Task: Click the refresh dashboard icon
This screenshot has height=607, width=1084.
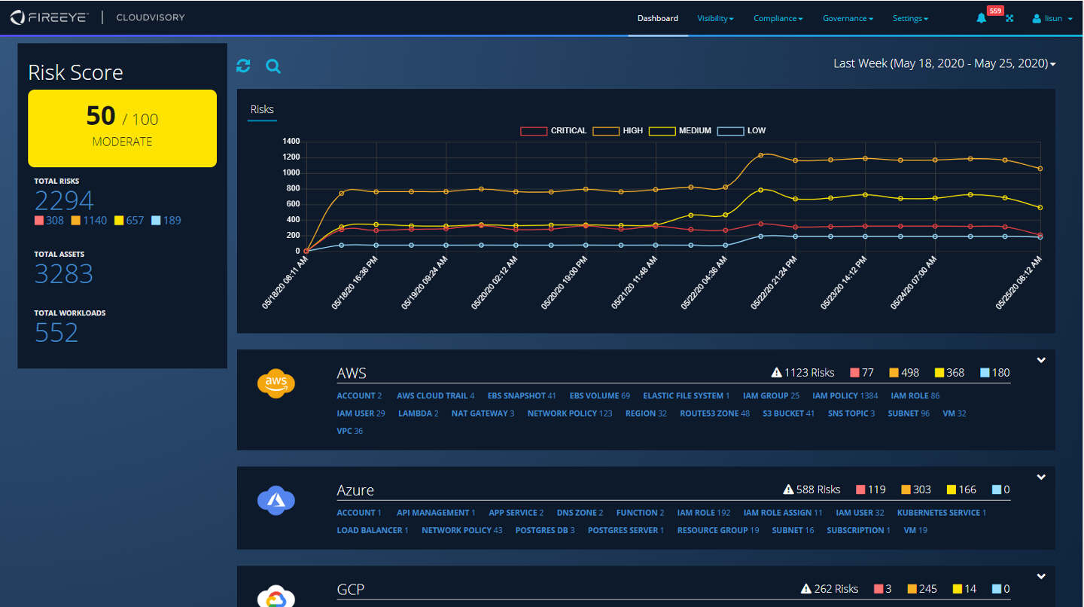Action: [243, 66]
